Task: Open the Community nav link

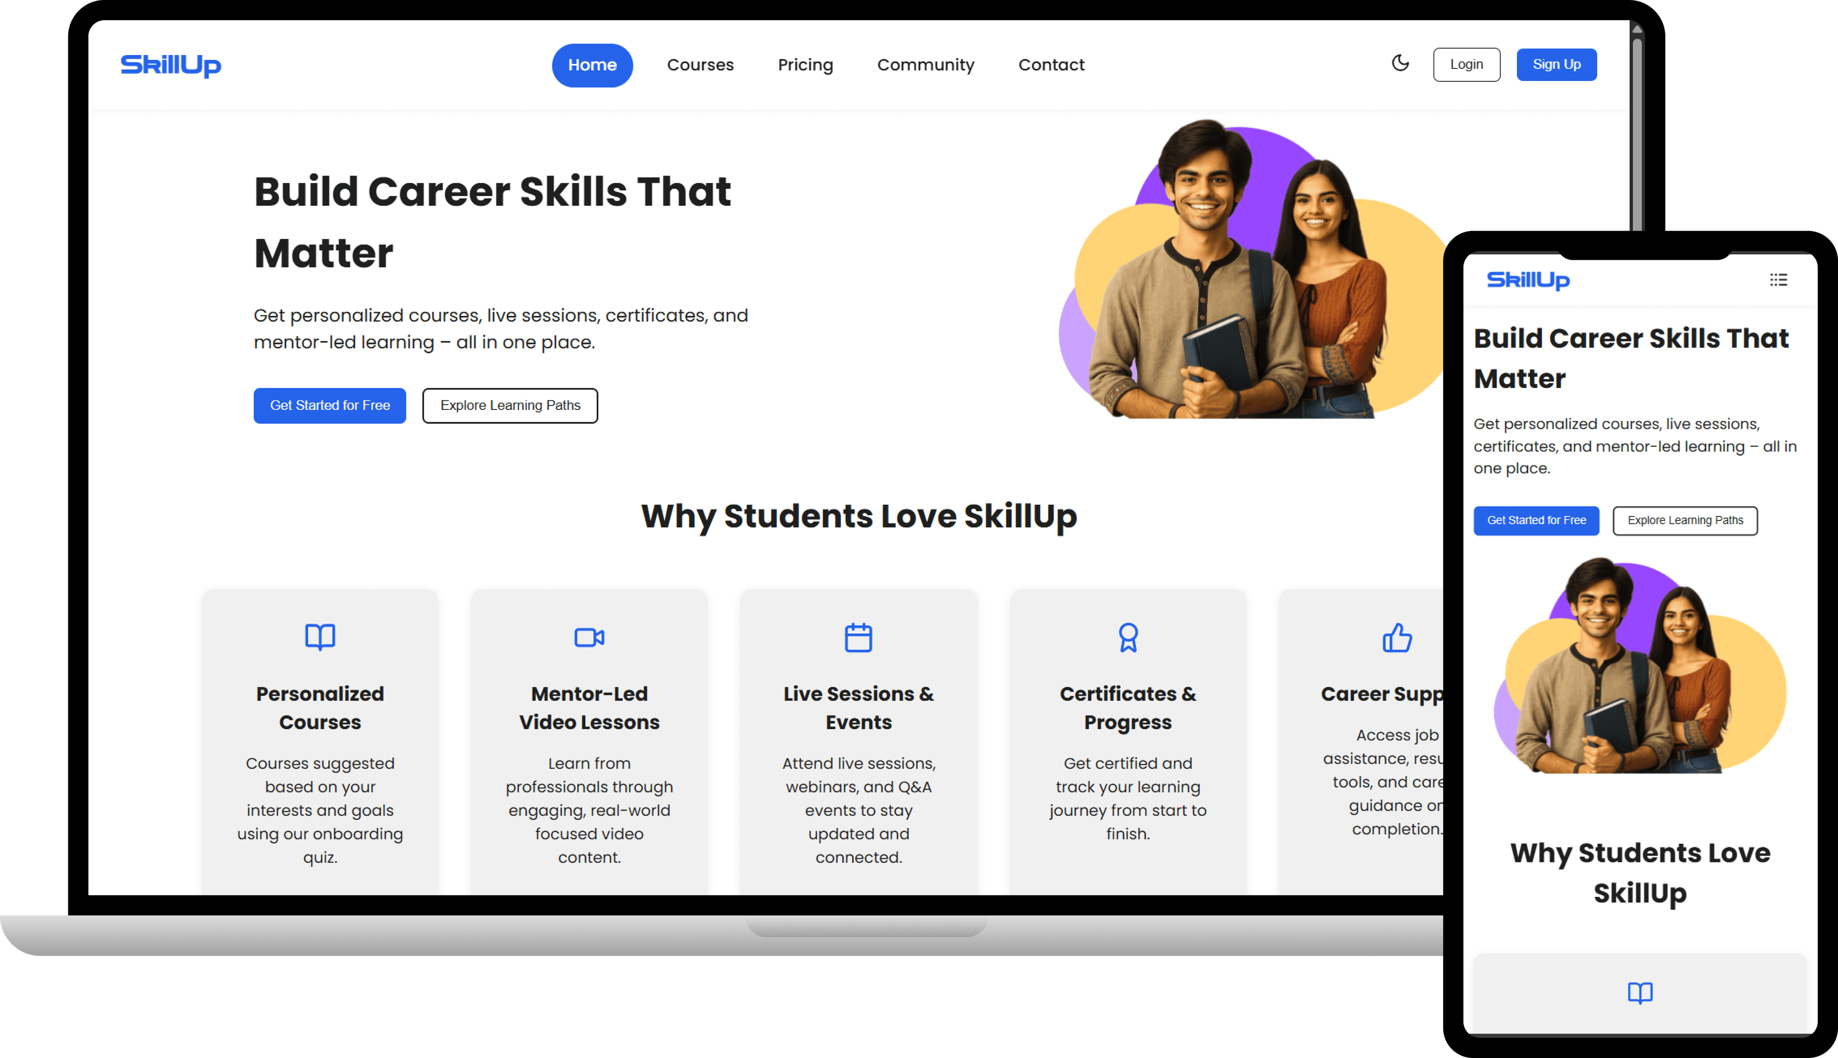Action: tap(926, 65)
